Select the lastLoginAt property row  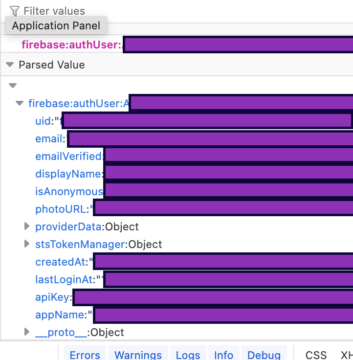click(177, 280)
